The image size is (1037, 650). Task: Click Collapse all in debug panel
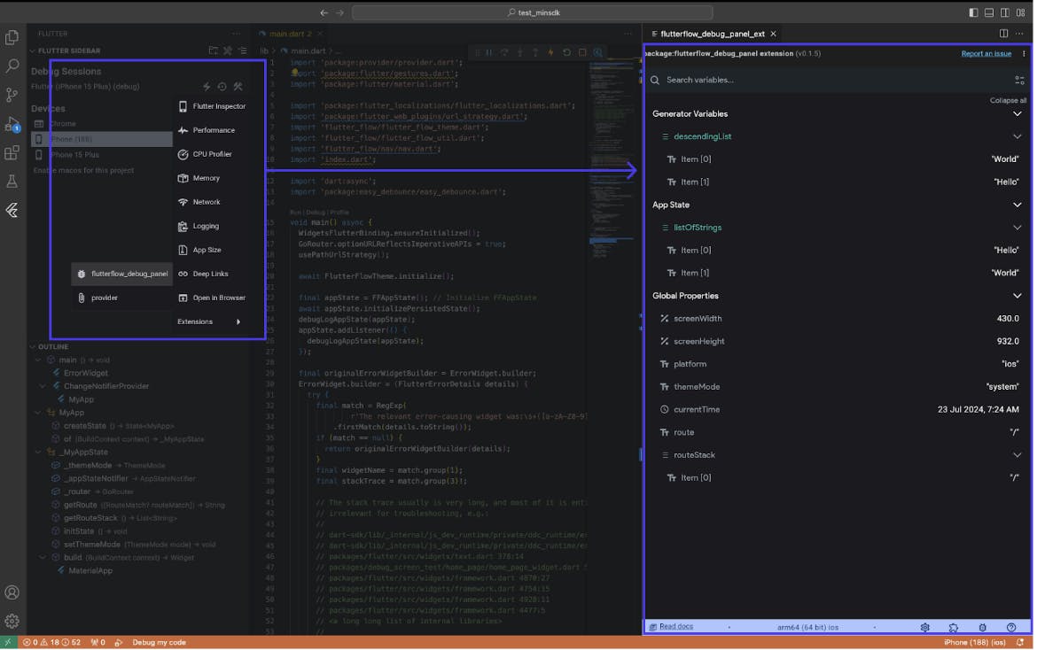[x=1008, y=100]
